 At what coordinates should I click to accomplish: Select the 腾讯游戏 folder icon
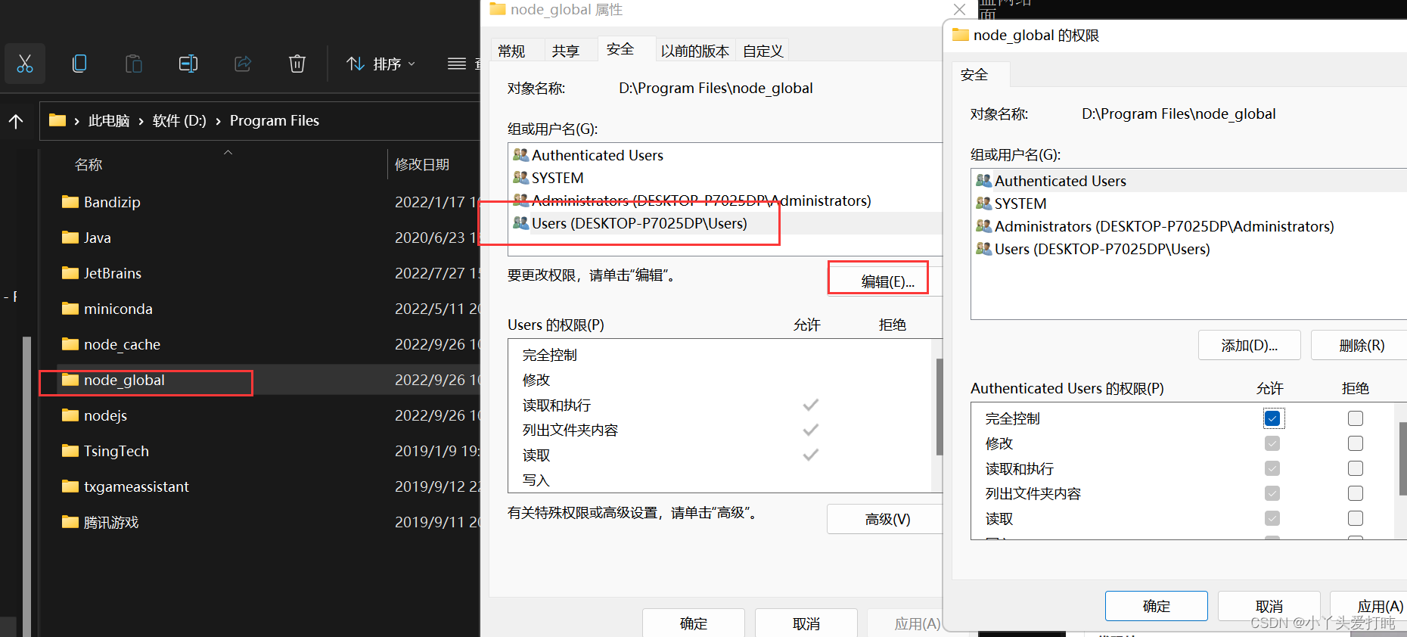pyautogui.click(x=70, y=522)
